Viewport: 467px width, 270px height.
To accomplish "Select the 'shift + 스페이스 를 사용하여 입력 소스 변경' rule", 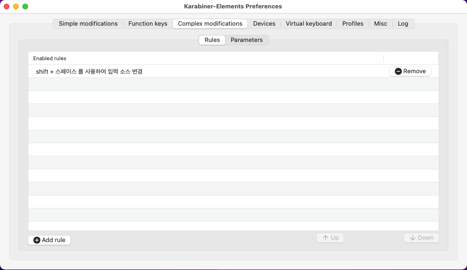I will click(x=233, y=71).
